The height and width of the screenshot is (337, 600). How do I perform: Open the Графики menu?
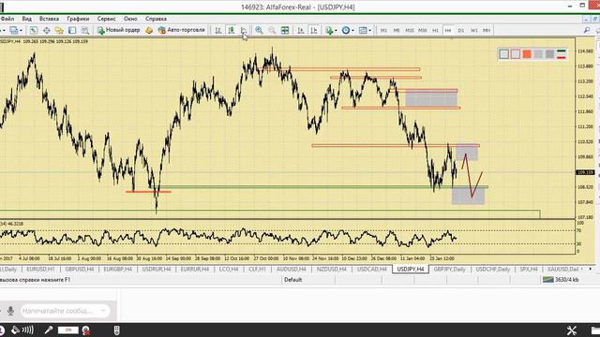click(x=78, y=19)
